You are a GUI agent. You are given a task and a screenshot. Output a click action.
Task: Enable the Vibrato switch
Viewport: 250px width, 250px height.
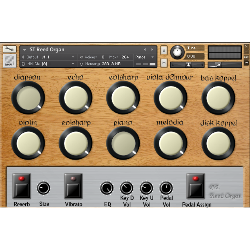point(73,186)
